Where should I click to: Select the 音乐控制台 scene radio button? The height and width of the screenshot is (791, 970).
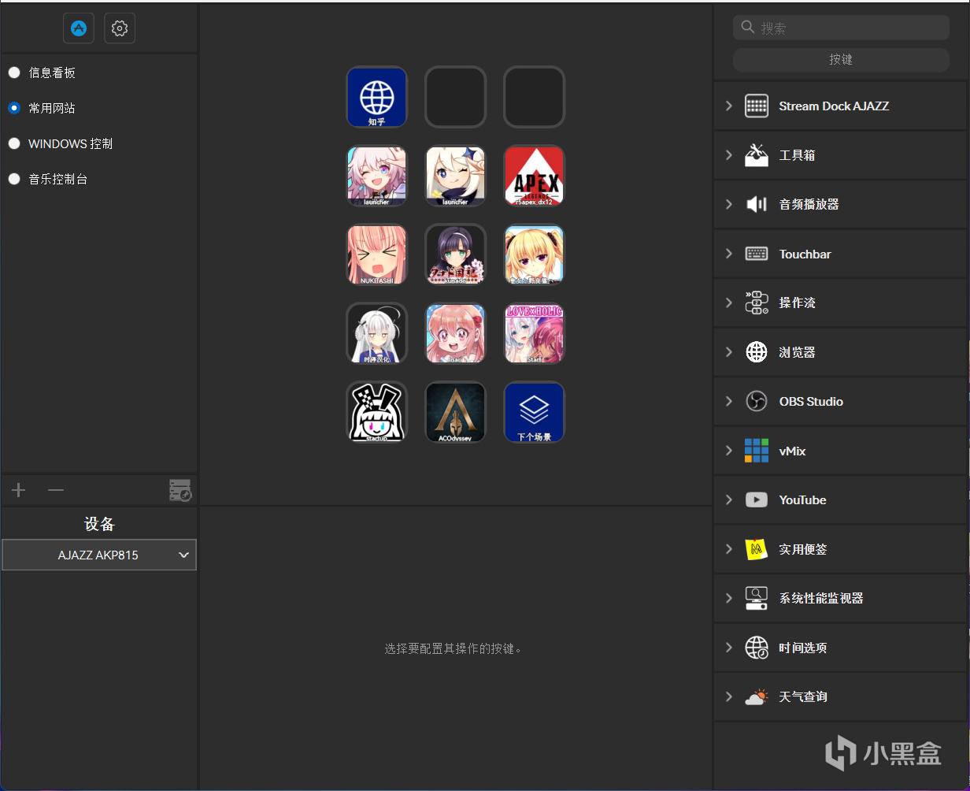point(14,179)
